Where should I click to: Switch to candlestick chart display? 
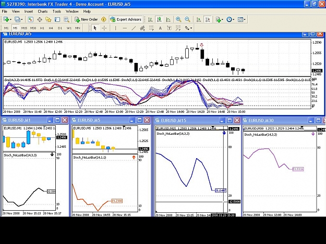pos(159,19)
